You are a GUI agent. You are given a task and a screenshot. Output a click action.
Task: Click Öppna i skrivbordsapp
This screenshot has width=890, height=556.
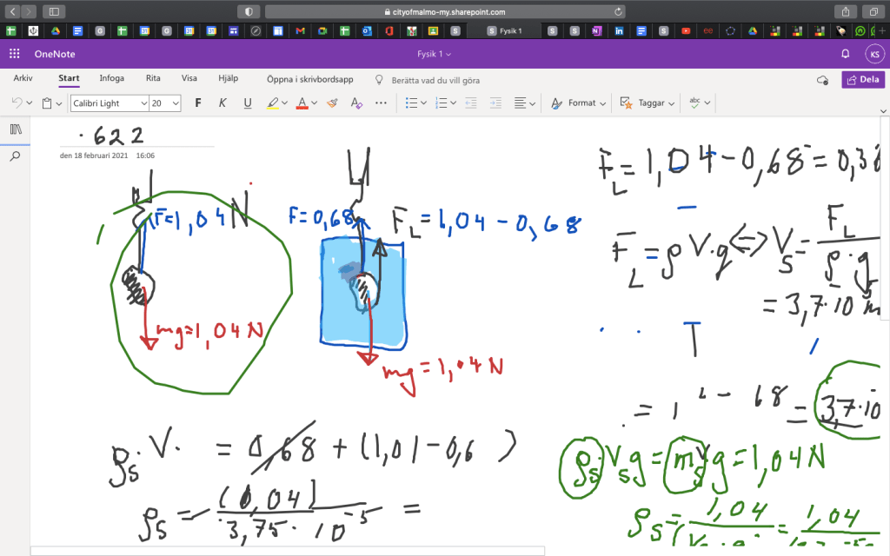(309, 79)
